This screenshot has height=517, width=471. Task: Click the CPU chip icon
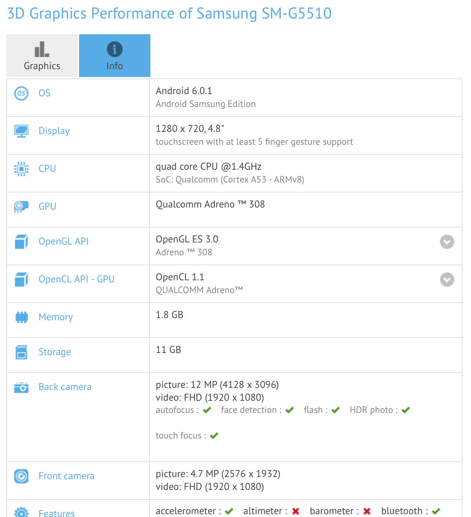pyautogui.click(x=21, y=169)
